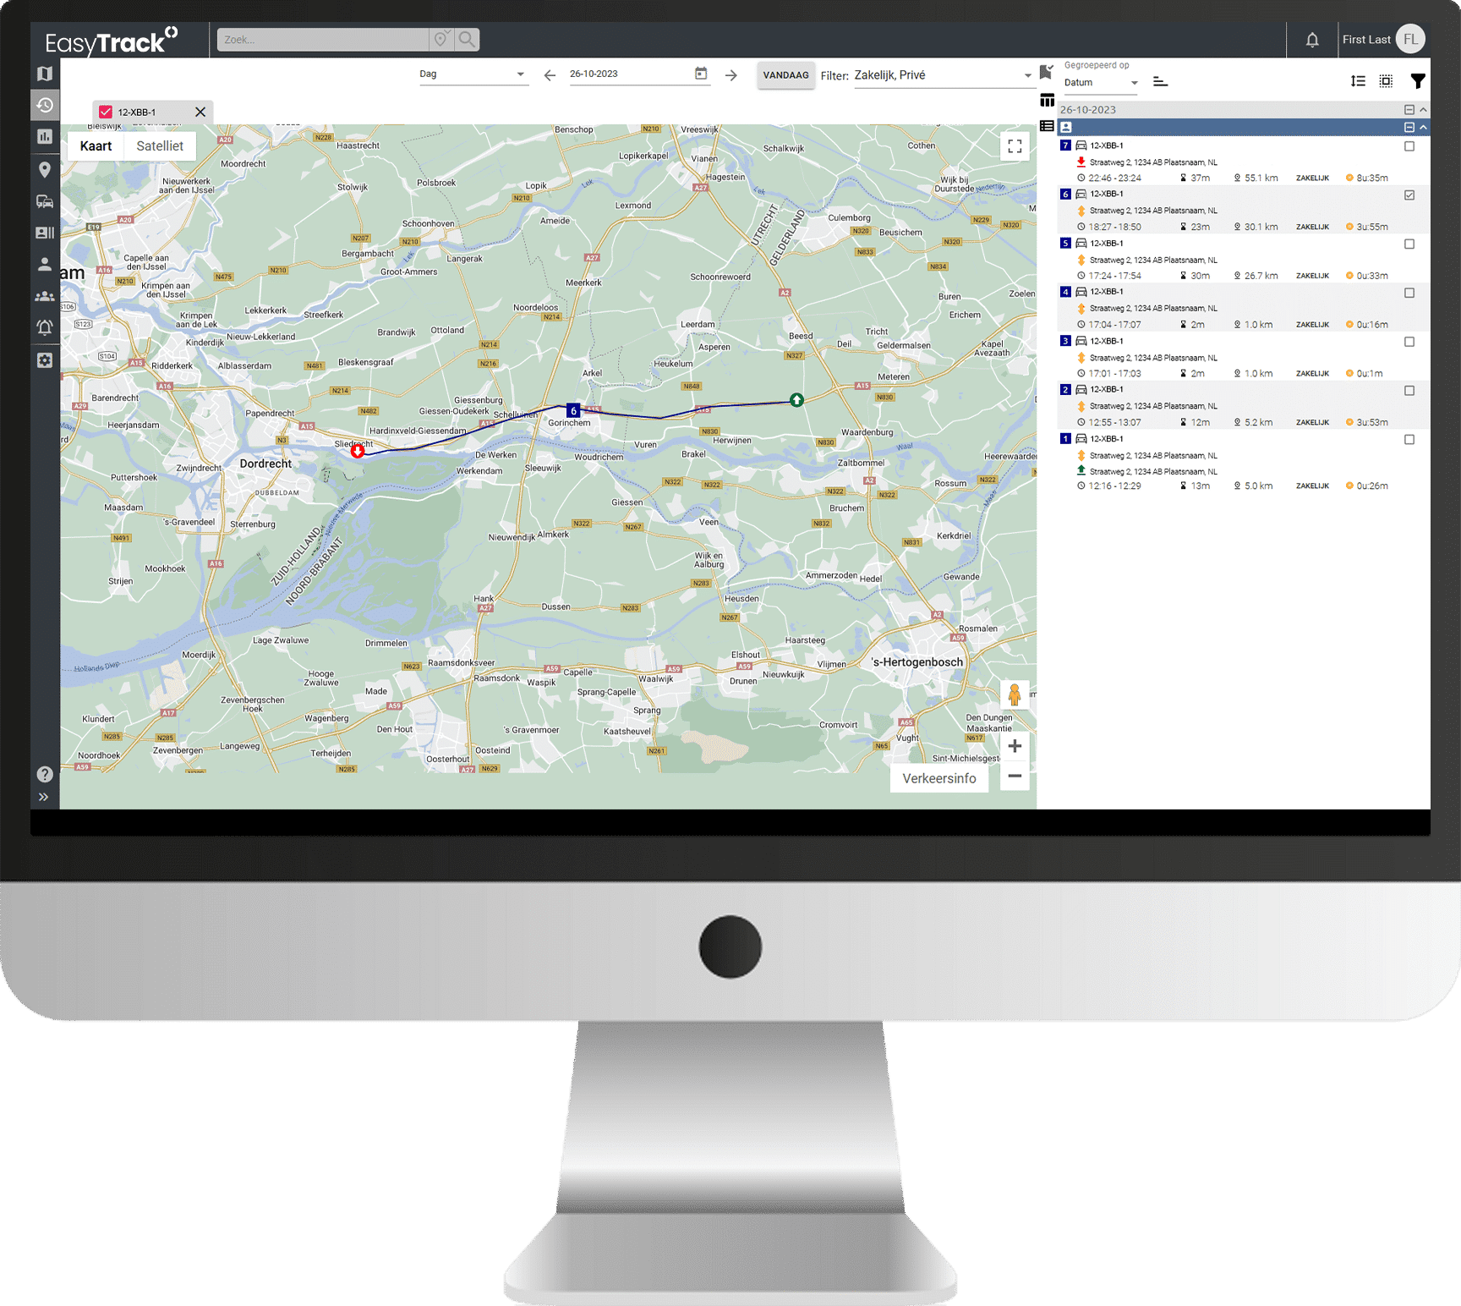1461x1306 pixels.
Task: Click the filter funnel icon
Action: [x=1417, y=81]
